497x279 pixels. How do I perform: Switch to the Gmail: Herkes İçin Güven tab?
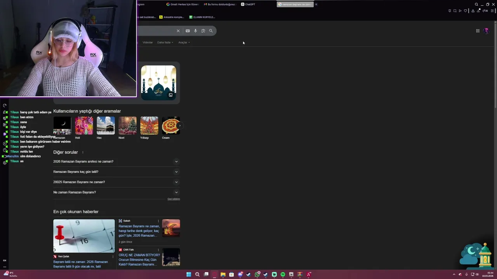(x=182, y=4)
